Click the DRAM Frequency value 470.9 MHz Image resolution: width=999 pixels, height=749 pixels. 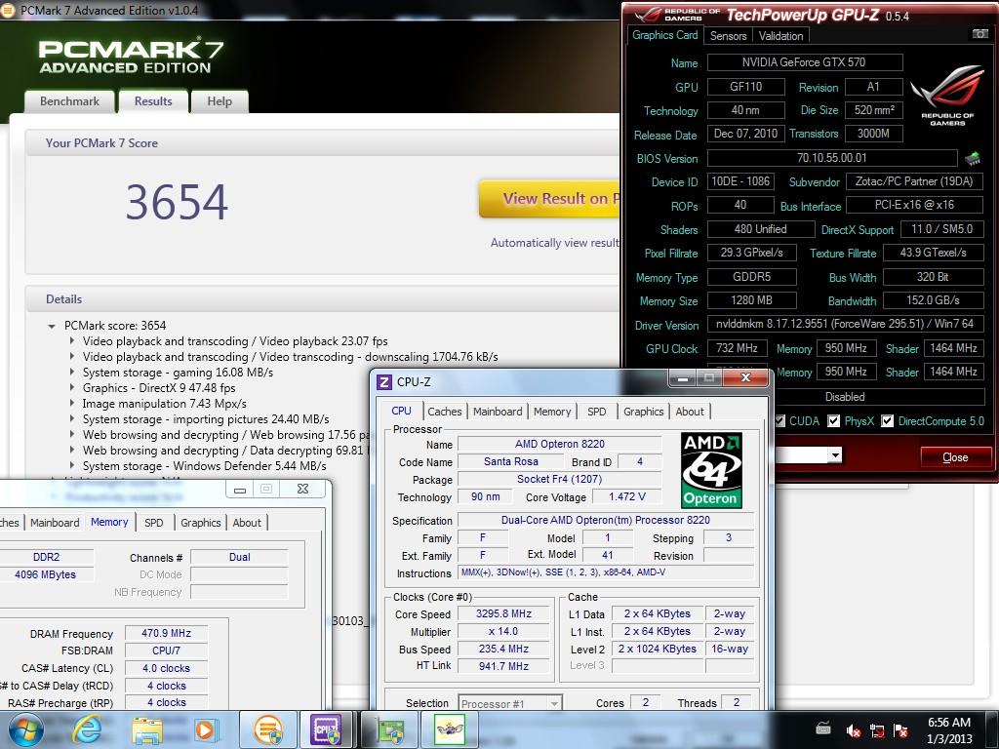(x=166, y=633)
